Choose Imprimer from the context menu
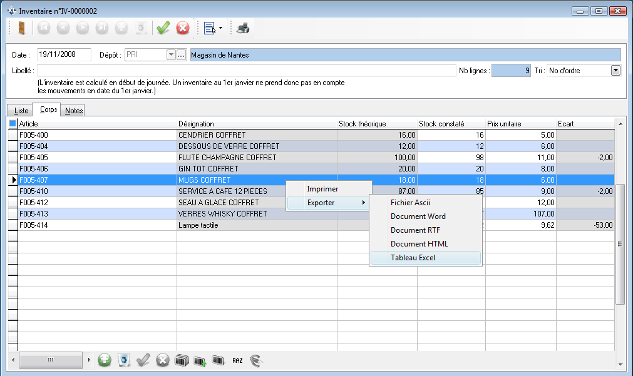633x376 pixels. pos(322,188)
